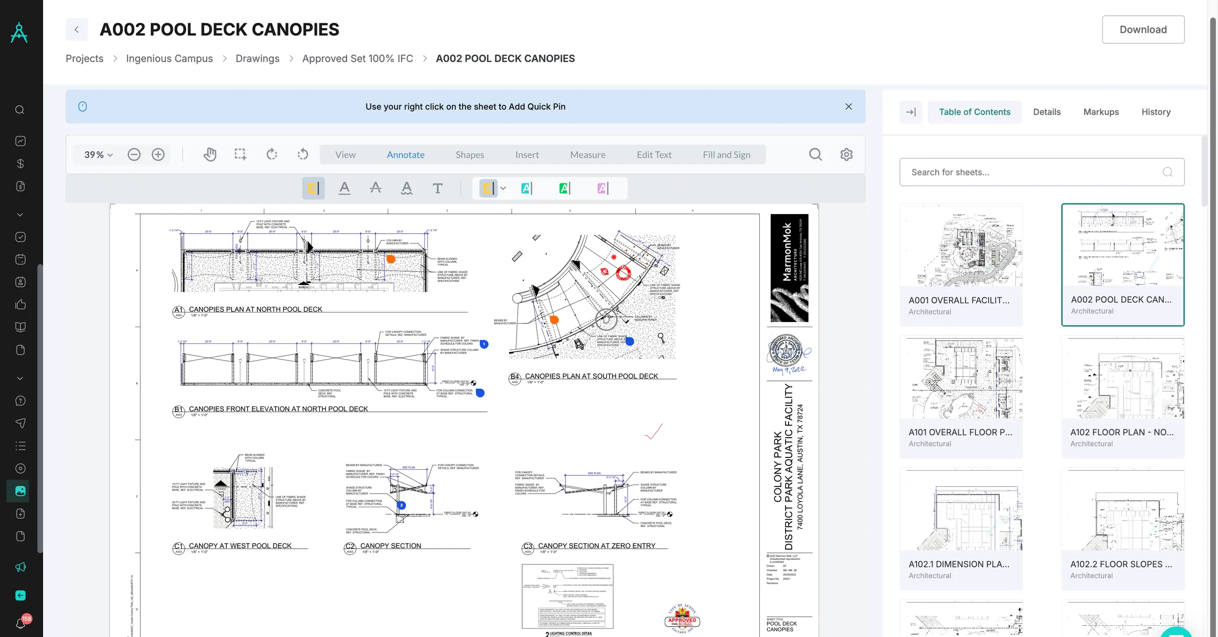This screenshot has width=1218, height=637.
Task: Dismiss the Quick Pin info banner
Action: 849,107
